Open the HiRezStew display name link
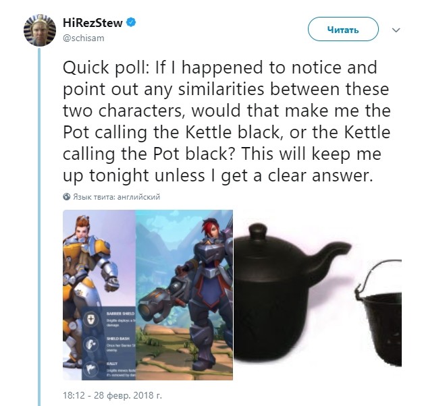The image size is (422, 406). click(93, 23)
